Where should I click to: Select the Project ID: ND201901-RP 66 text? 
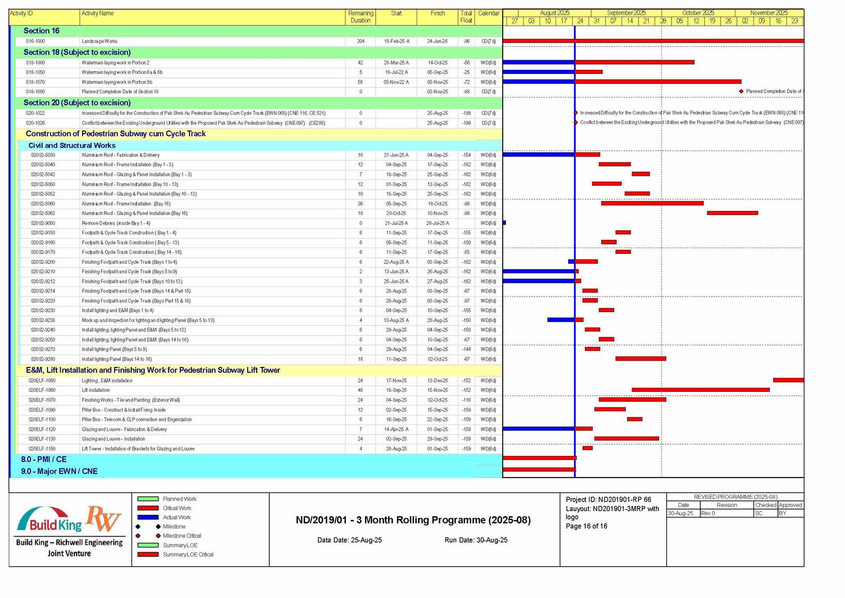pos(608,499)
